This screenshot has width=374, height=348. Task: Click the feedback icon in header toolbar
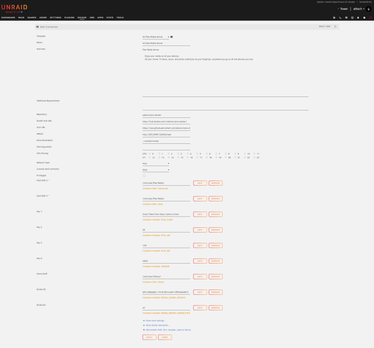pyautogui.click(x=346, y=18)
